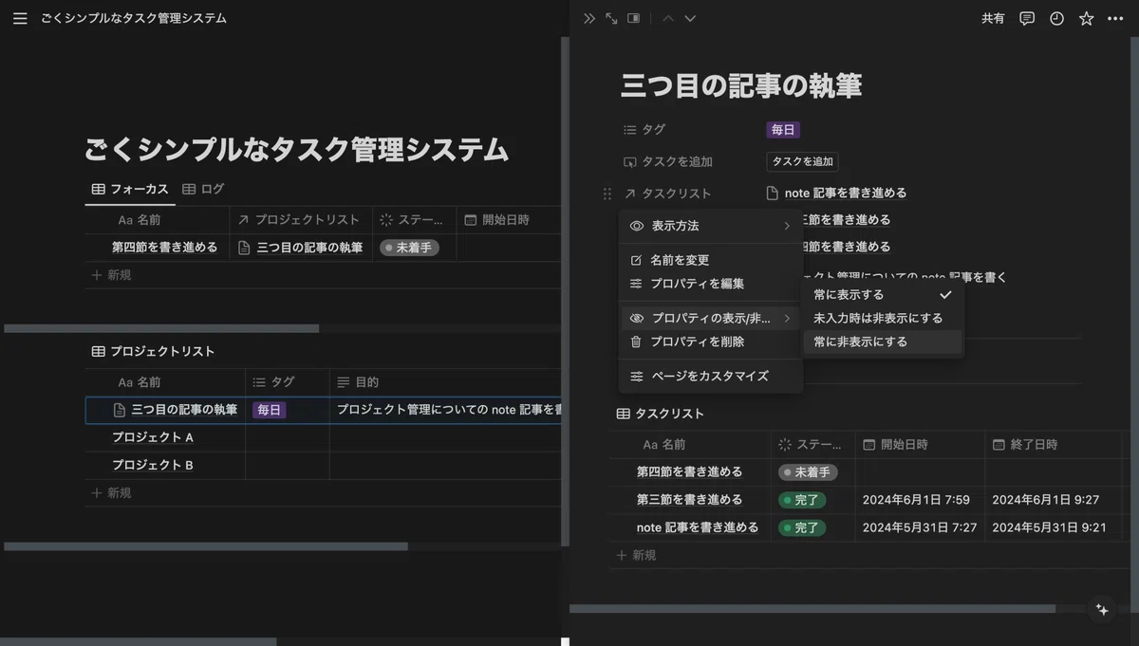Click タグ column header in プロジェクトリスト
Image resolution: width=1139 pixels, height=646 pixels.
pos(288,382)
